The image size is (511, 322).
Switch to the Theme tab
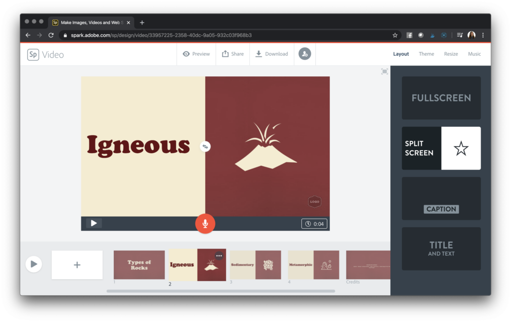[x=426, y=53]
